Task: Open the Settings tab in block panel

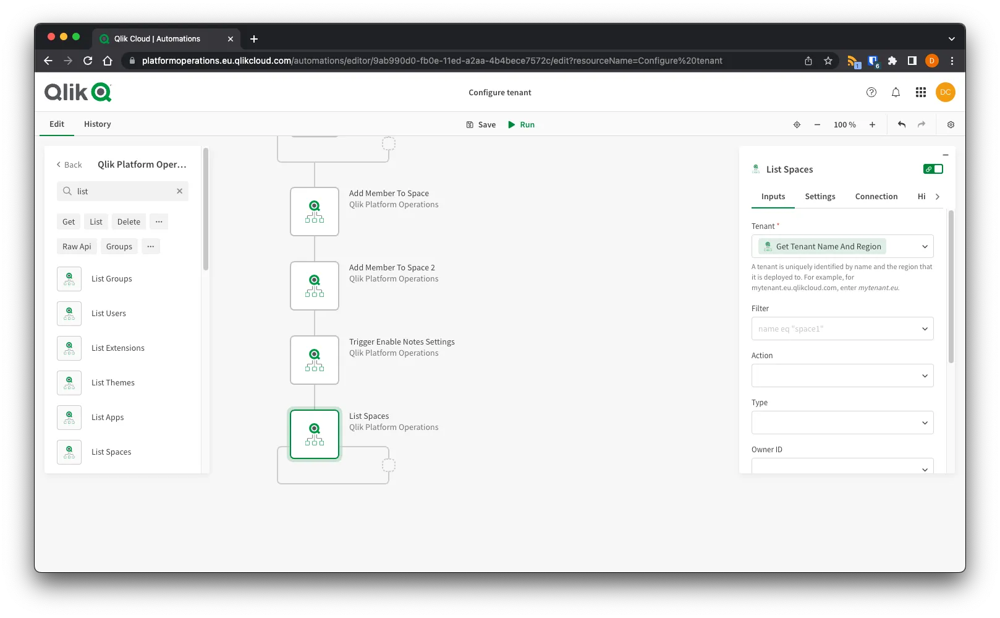Action: 820,196
